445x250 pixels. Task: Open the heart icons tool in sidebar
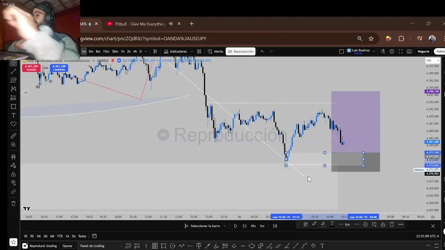click(13, 124)
